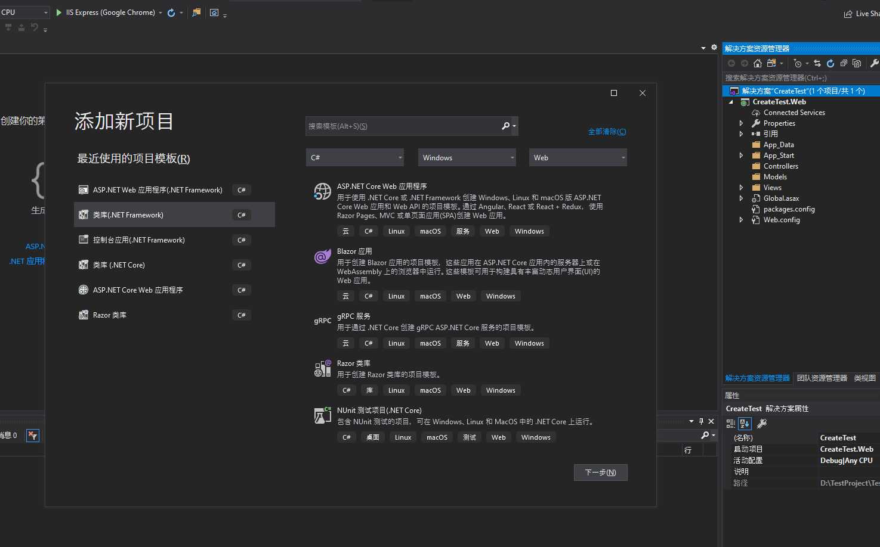Open the Windows platform filter dropdown
The height and width of the screenshot is (547, 880).
click(x=467, y=157)
